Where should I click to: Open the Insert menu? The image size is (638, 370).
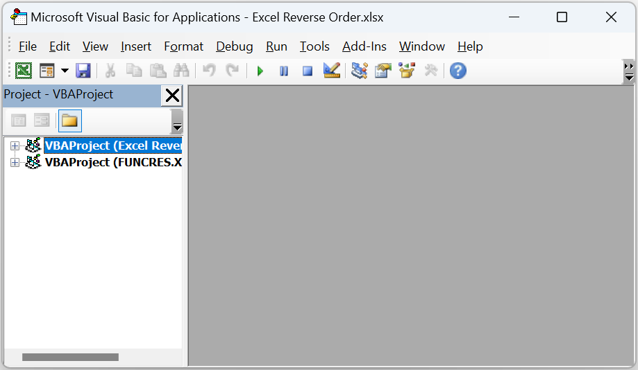(136, 46)
